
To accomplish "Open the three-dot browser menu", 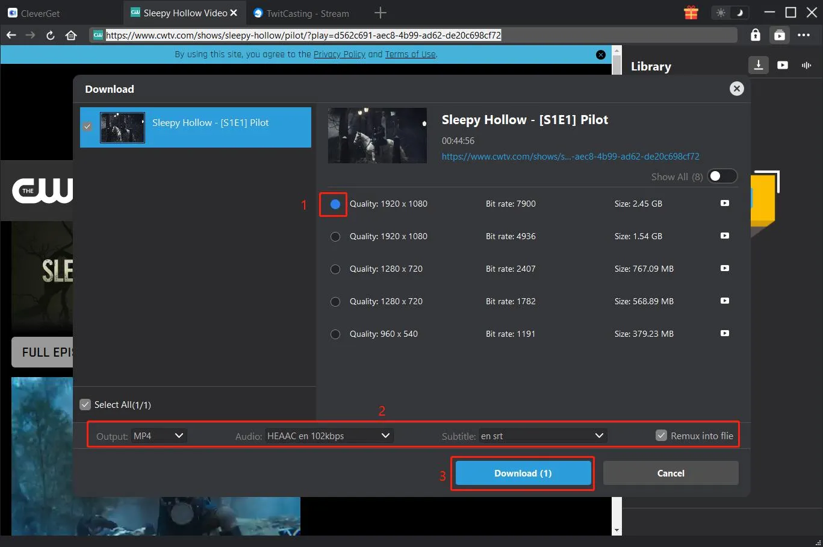I will point(804,35).
